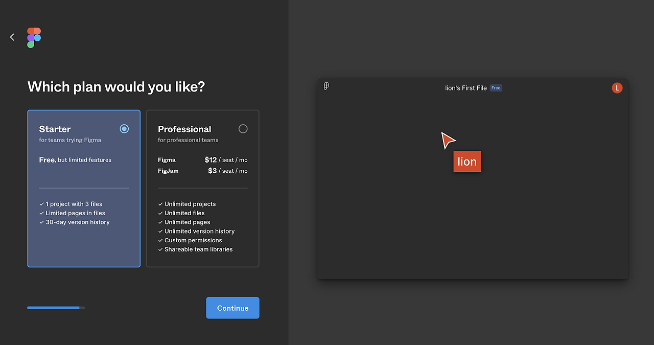The height and width of the screenshot is (345, 654).
Task: Go back using the left chevron arrow
Action: [12, 37]
